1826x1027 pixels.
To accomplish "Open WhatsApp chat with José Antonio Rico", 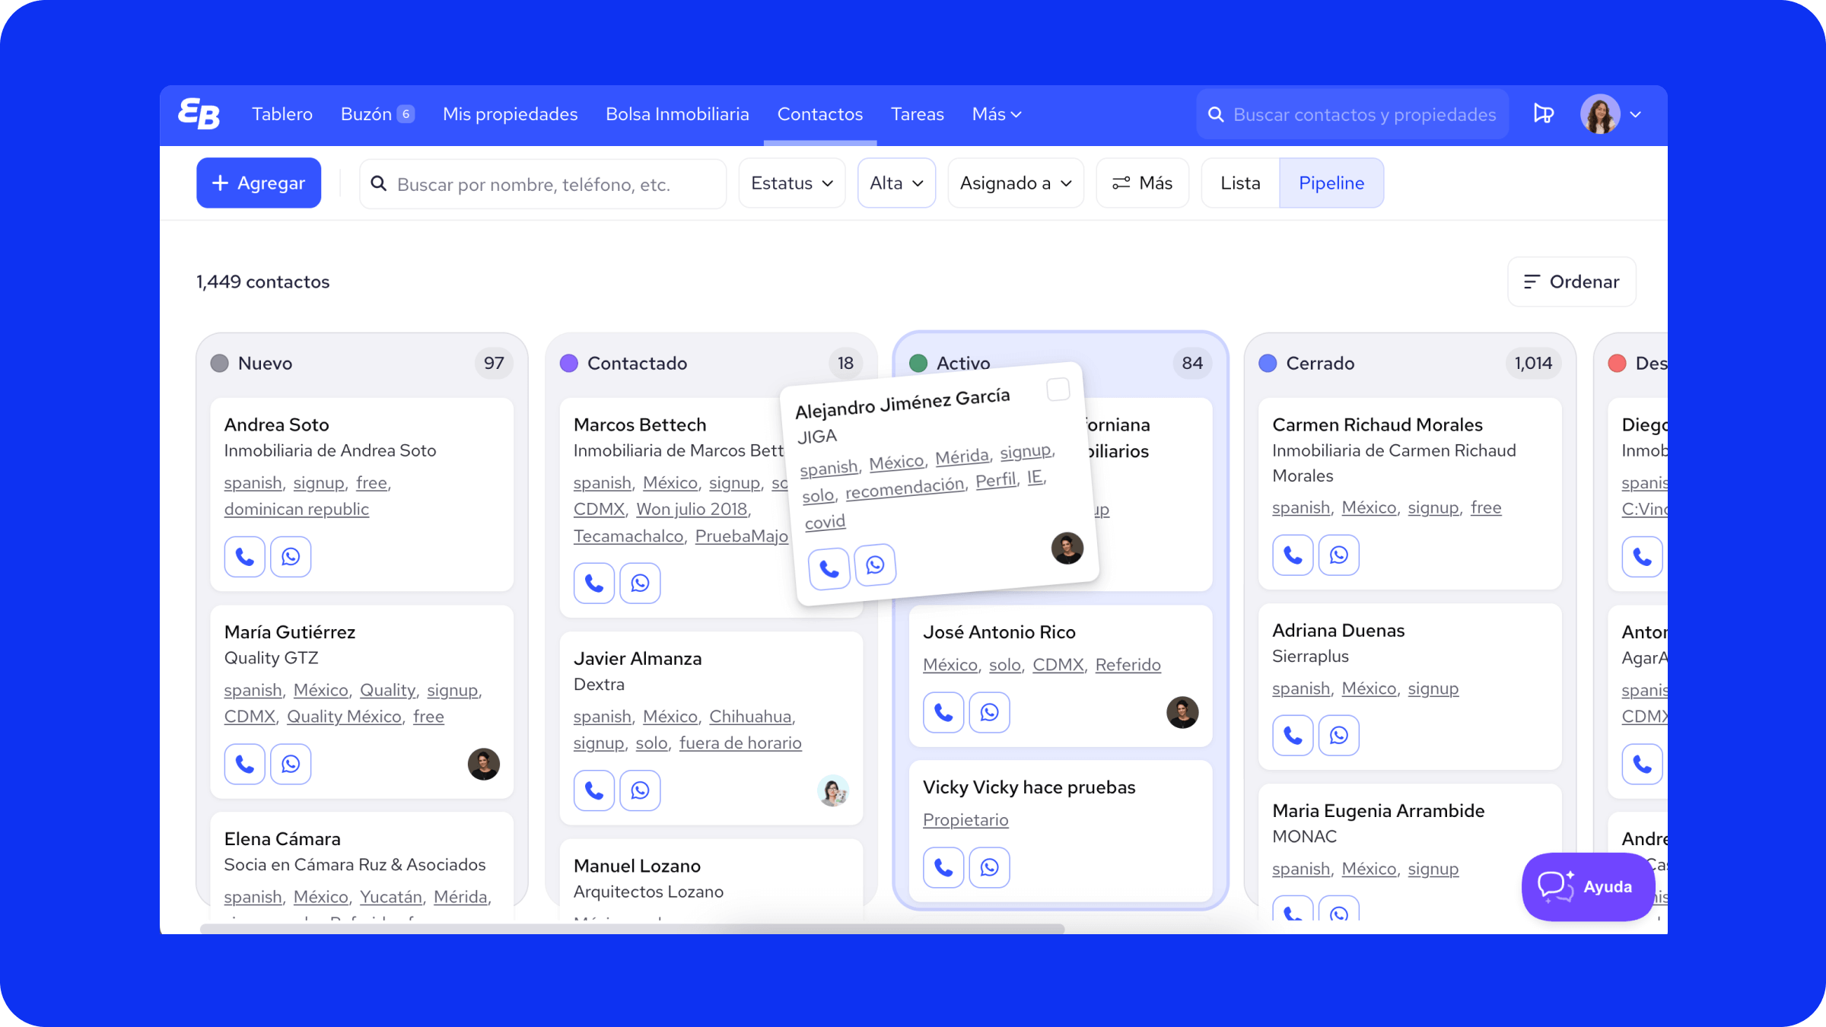I will click(x=989, y=712).
